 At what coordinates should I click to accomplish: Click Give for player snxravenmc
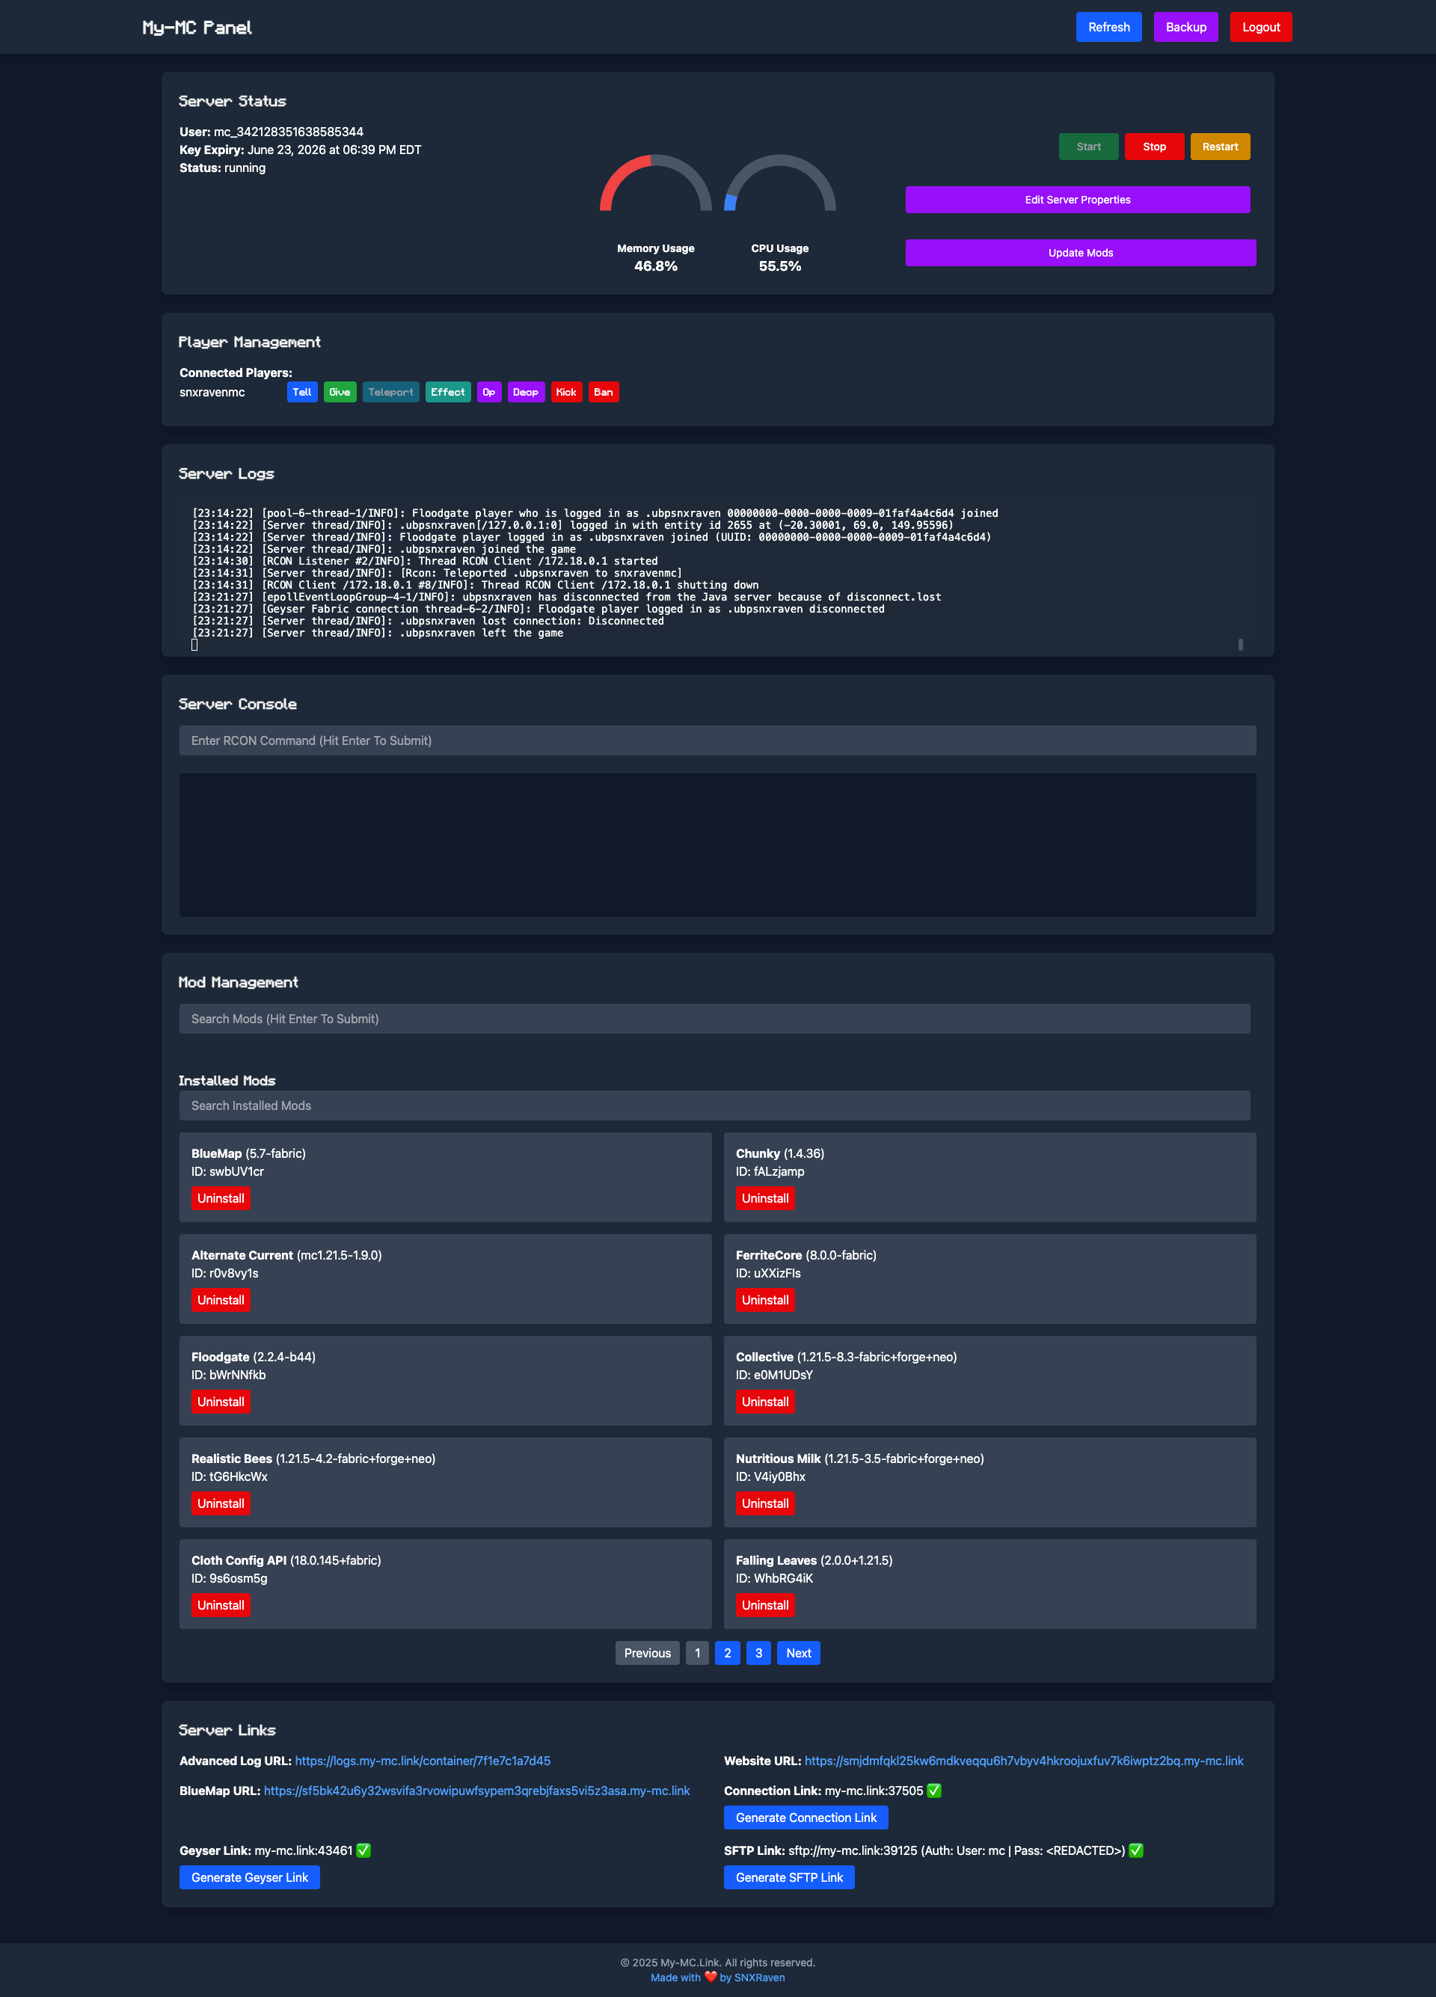(x=340, y=393)
